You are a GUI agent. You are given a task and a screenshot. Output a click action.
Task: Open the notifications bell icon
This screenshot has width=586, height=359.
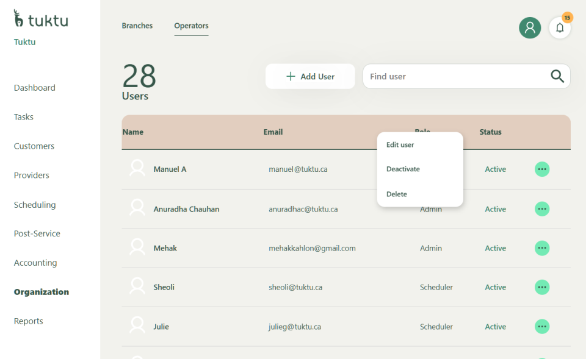click(559, 28)
